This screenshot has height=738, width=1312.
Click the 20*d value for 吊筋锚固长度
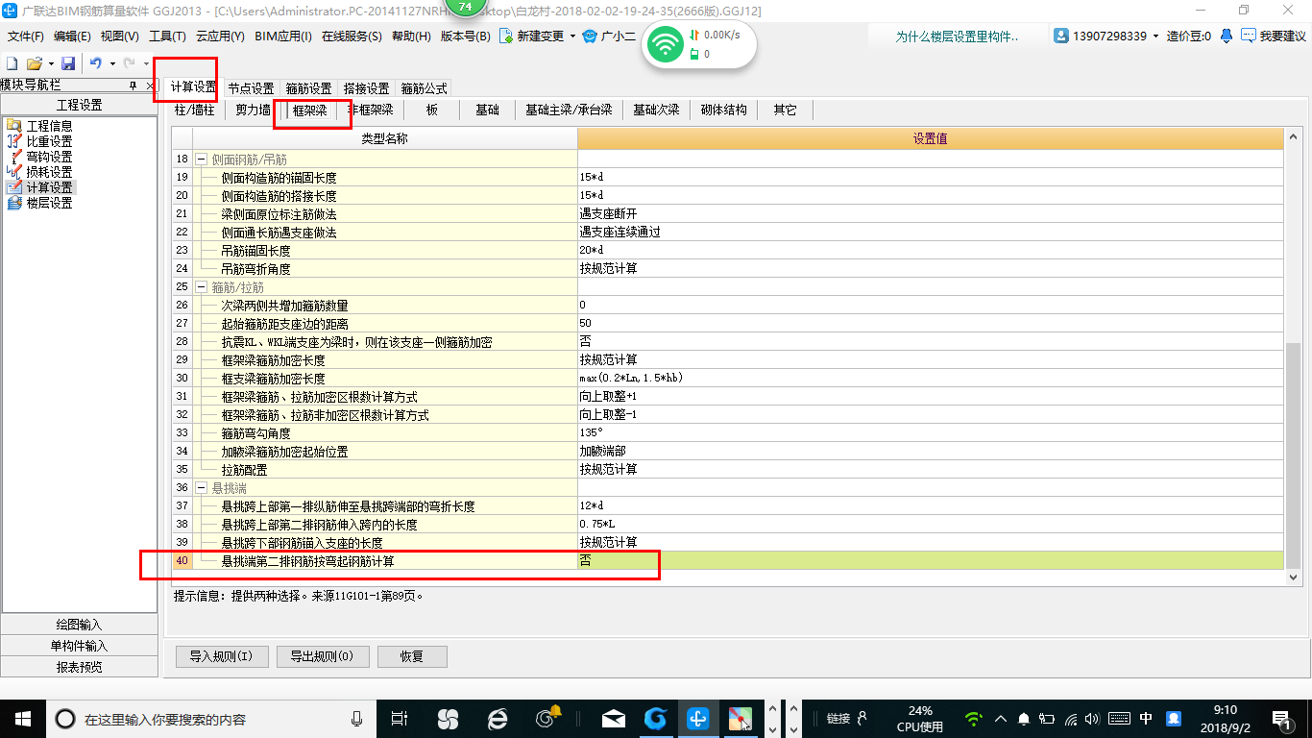click(x=930, y=251)
